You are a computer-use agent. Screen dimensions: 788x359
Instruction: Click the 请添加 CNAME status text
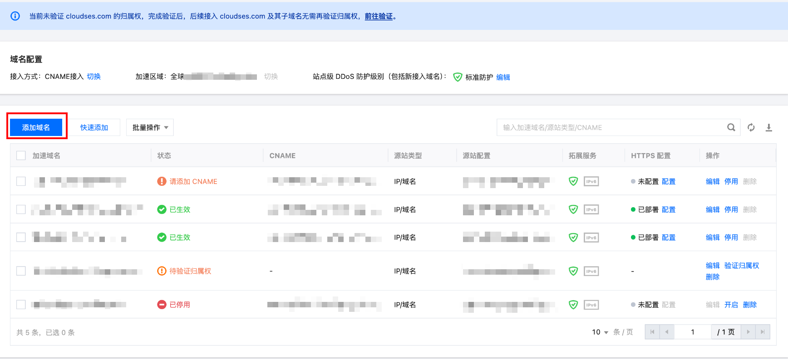pyautogui.click(x=193, y=181)
